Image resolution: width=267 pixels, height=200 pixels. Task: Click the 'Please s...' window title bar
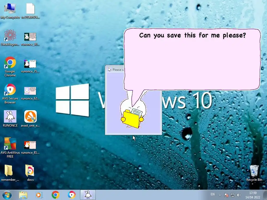pyautogui.click(x=116, y=70)
